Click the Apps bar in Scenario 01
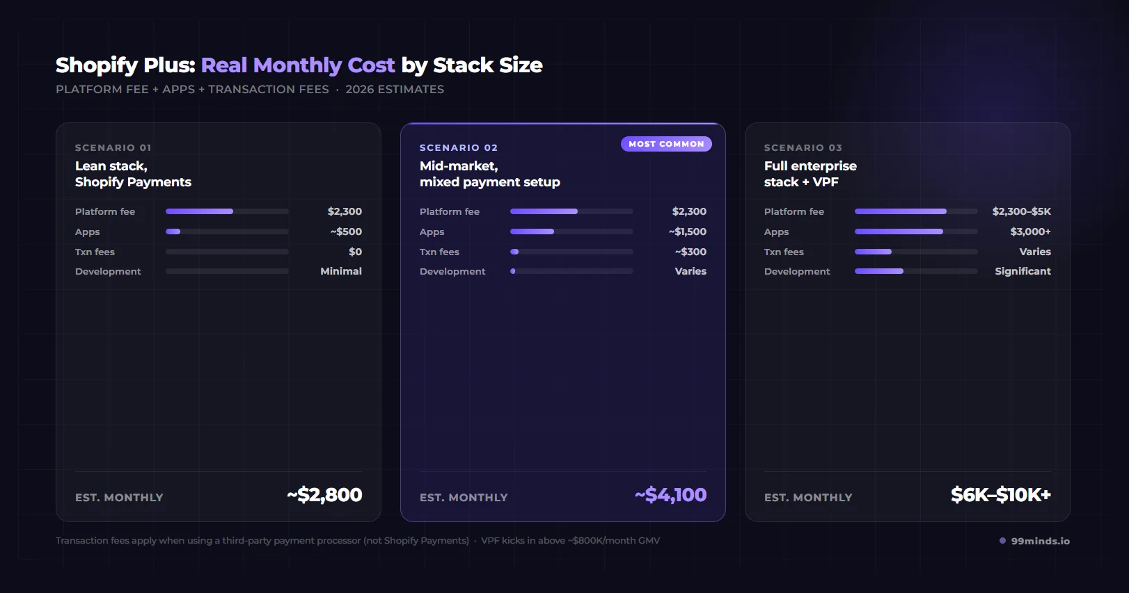Image resolution: width=1129 pixels, height=593 pixels. (227, 231)
